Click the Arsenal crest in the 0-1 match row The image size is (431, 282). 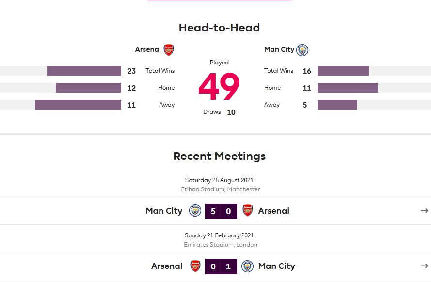[195, 266]
